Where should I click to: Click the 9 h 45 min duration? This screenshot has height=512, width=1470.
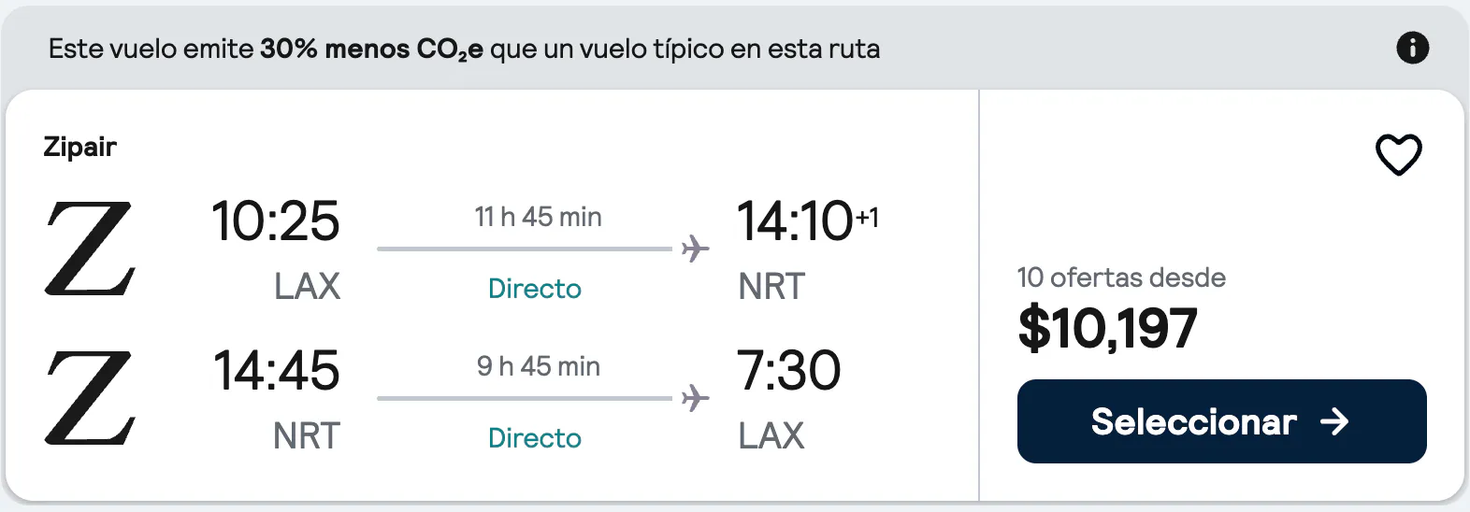538,366
